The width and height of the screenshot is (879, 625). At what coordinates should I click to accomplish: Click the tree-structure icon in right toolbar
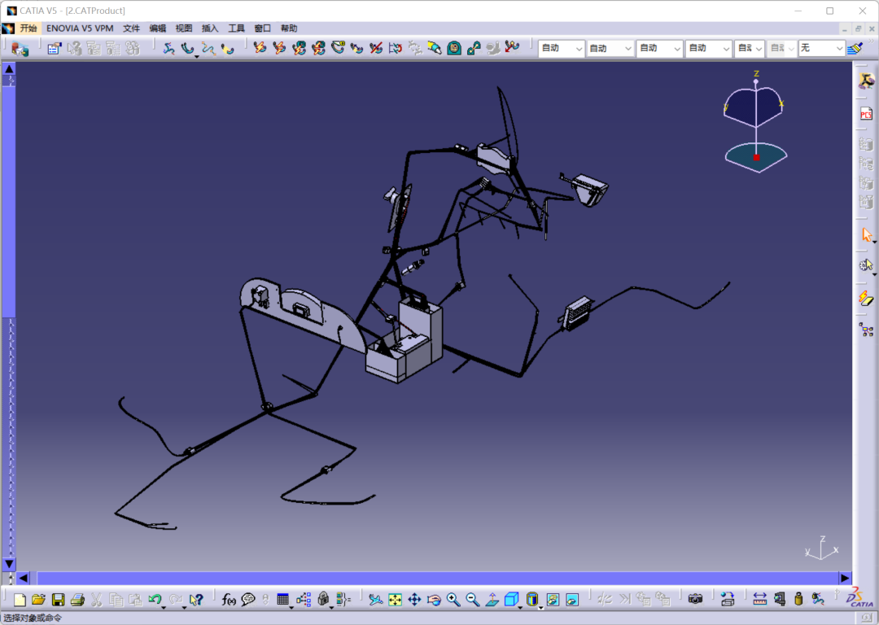(x=866, y=330)
